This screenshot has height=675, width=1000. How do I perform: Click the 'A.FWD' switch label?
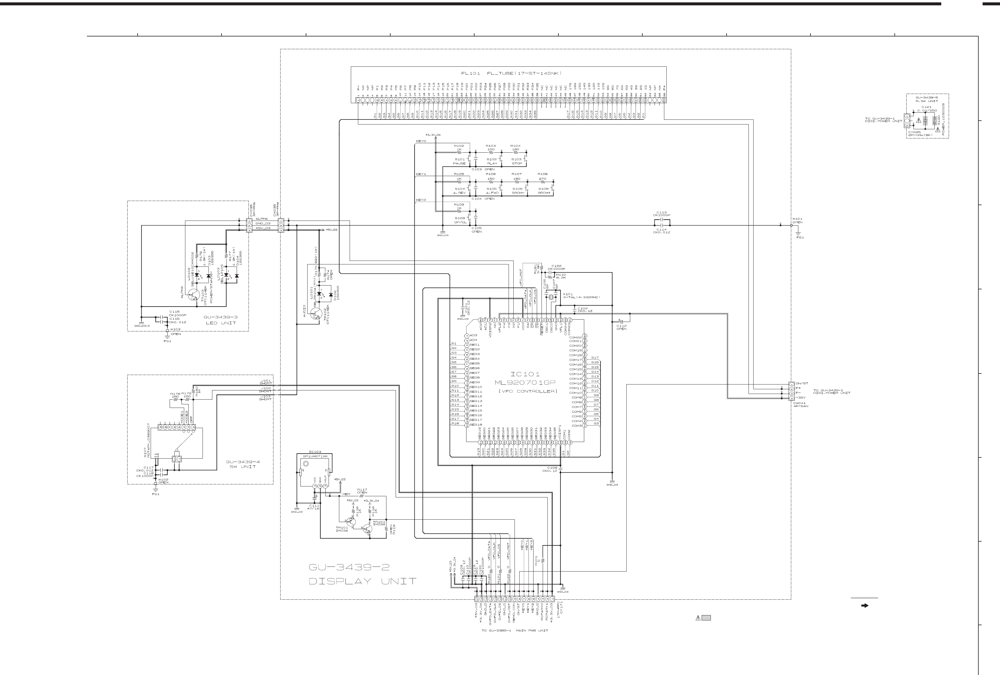click(x=492, y=193)
